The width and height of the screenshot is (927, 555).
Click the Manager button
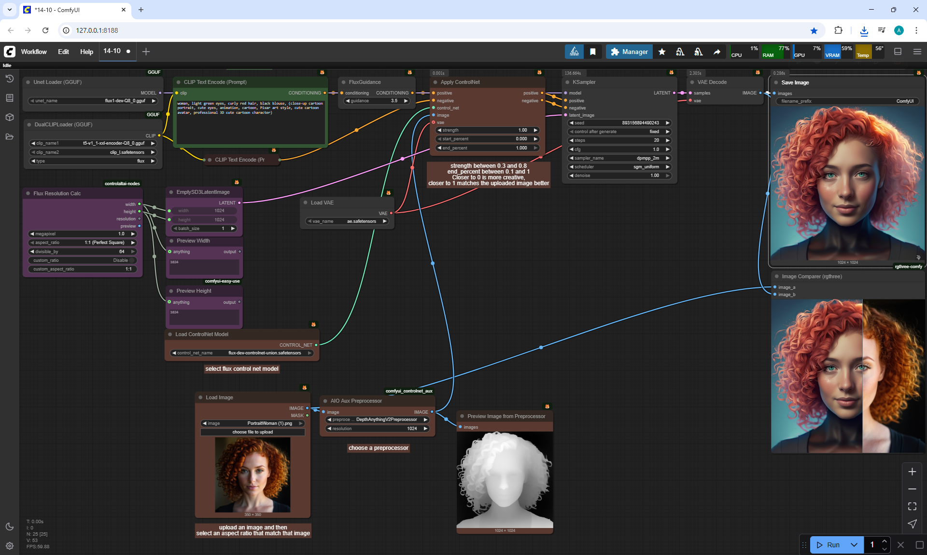[x=629, y=52]
